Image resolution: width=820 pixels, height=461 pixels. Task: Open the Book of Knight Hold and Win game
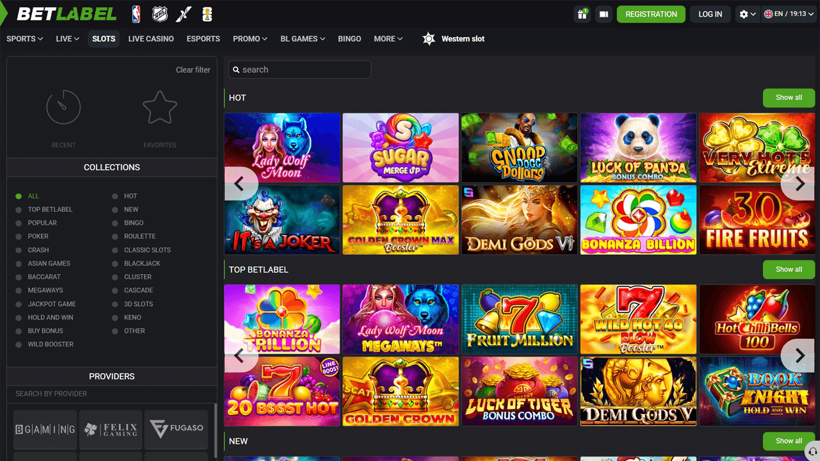[757, 391]
